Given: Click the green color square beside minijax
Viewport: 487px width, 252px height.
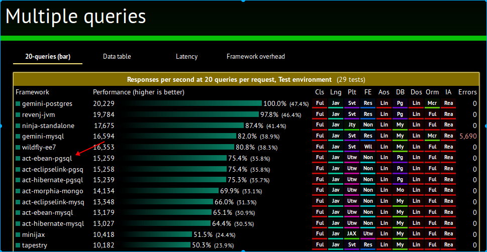Looking at the screenshot, I should [x=18, y=235].
